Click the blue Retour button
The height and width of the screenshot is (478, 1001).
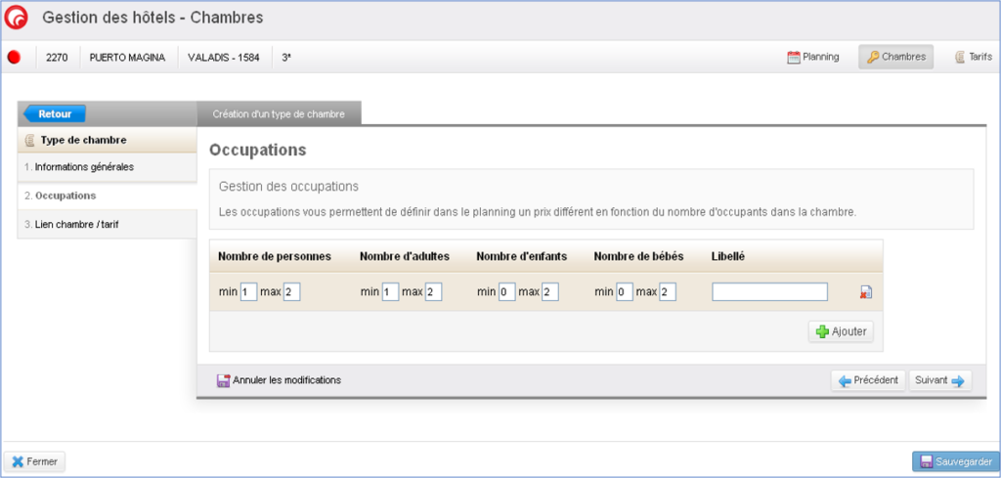coord(55,113)
